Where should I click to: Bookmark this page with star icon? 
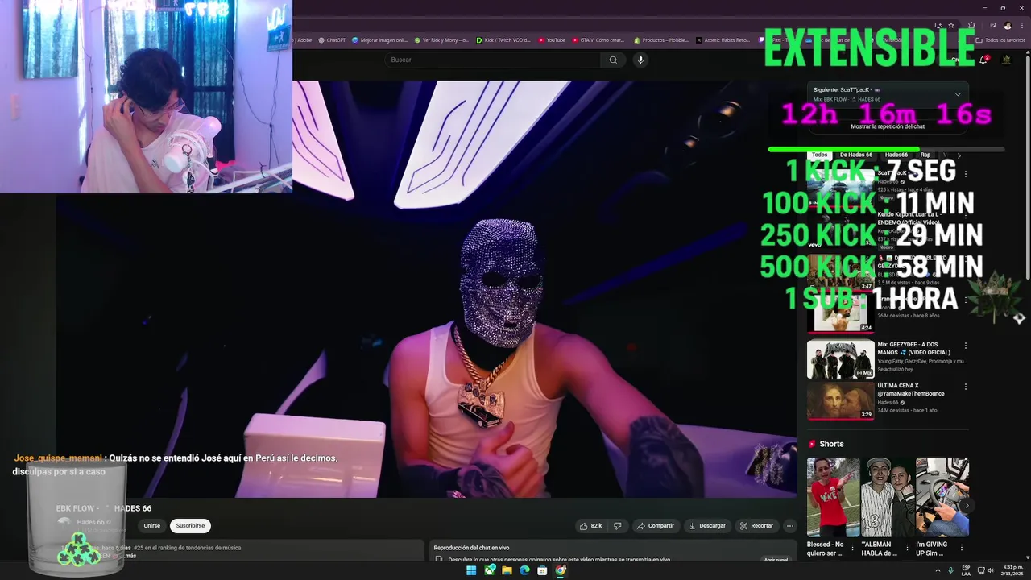(x=950, y=25)
